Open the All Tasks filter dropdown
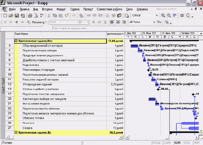203x145 pixels. [x=154, y=22]
